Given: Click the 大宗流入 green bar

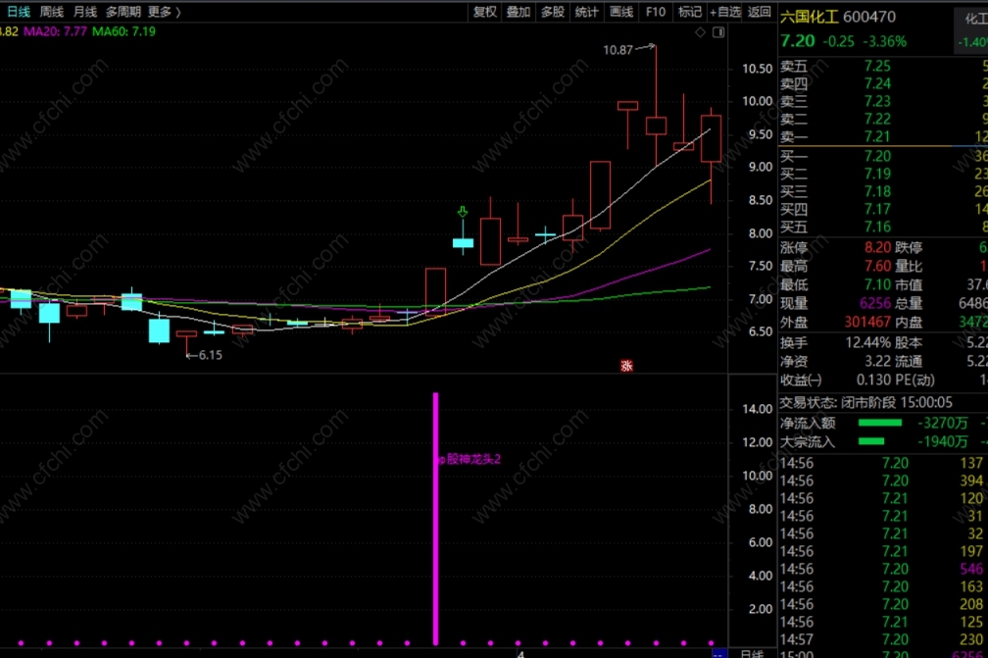Looking at the screenshot, I should [871, 442].
